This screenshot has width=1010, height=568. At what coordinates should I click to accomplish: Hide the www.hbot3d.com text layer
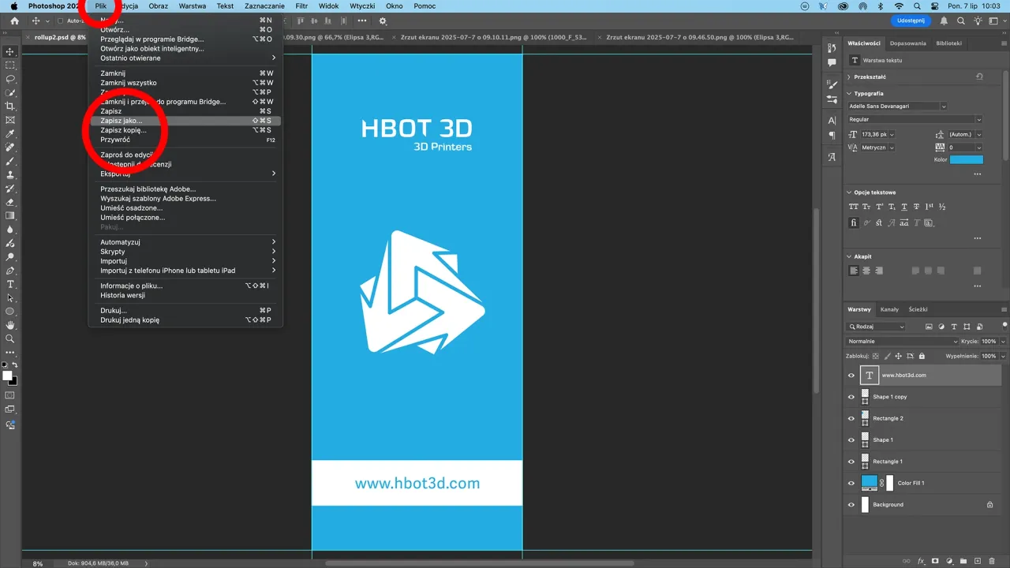(851, 376)
